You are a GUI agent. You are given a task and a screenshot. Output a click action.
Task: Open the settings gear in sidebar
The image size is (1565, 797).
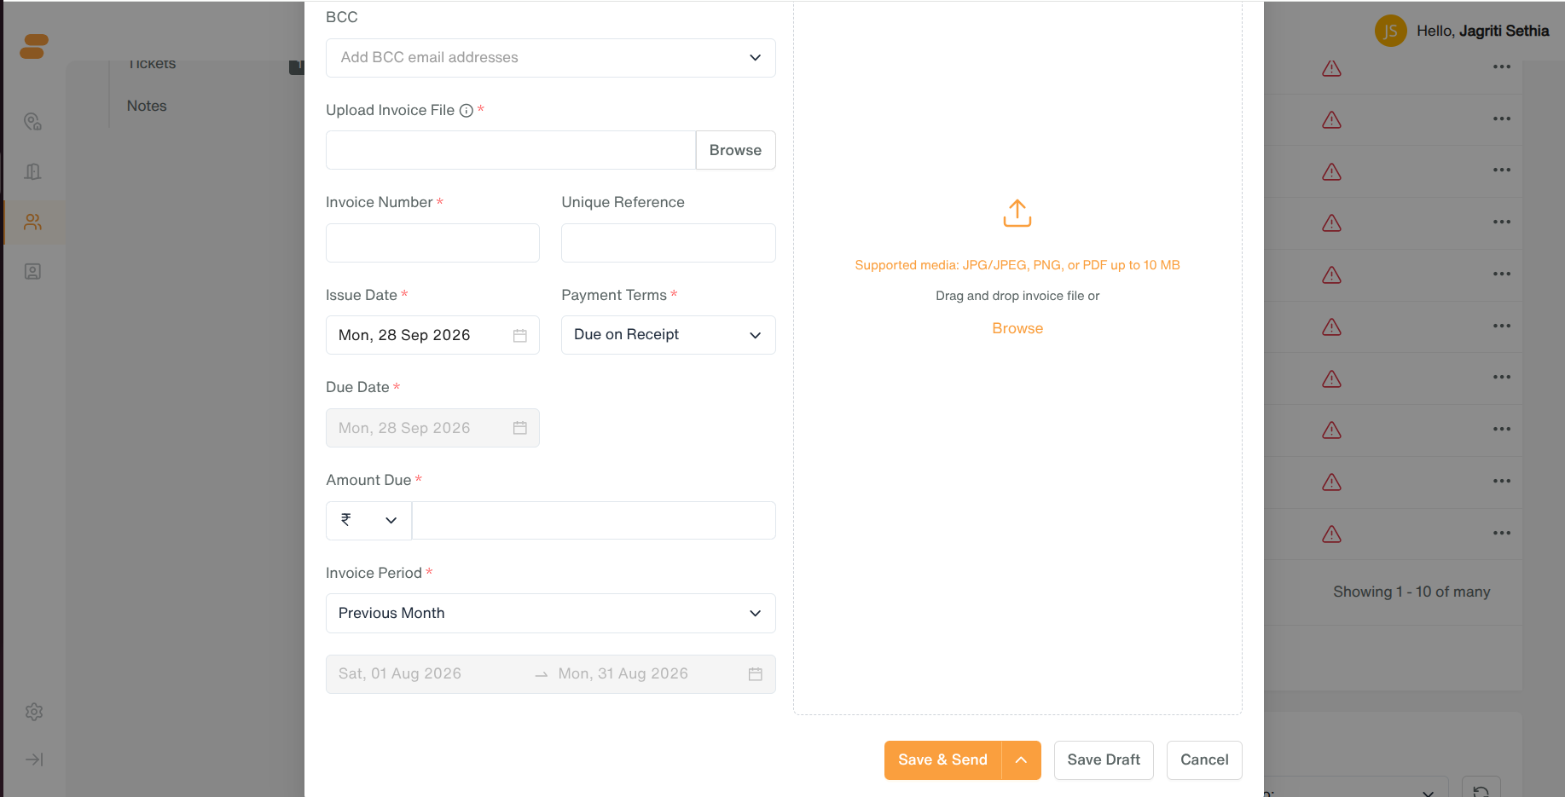point(34,712)
